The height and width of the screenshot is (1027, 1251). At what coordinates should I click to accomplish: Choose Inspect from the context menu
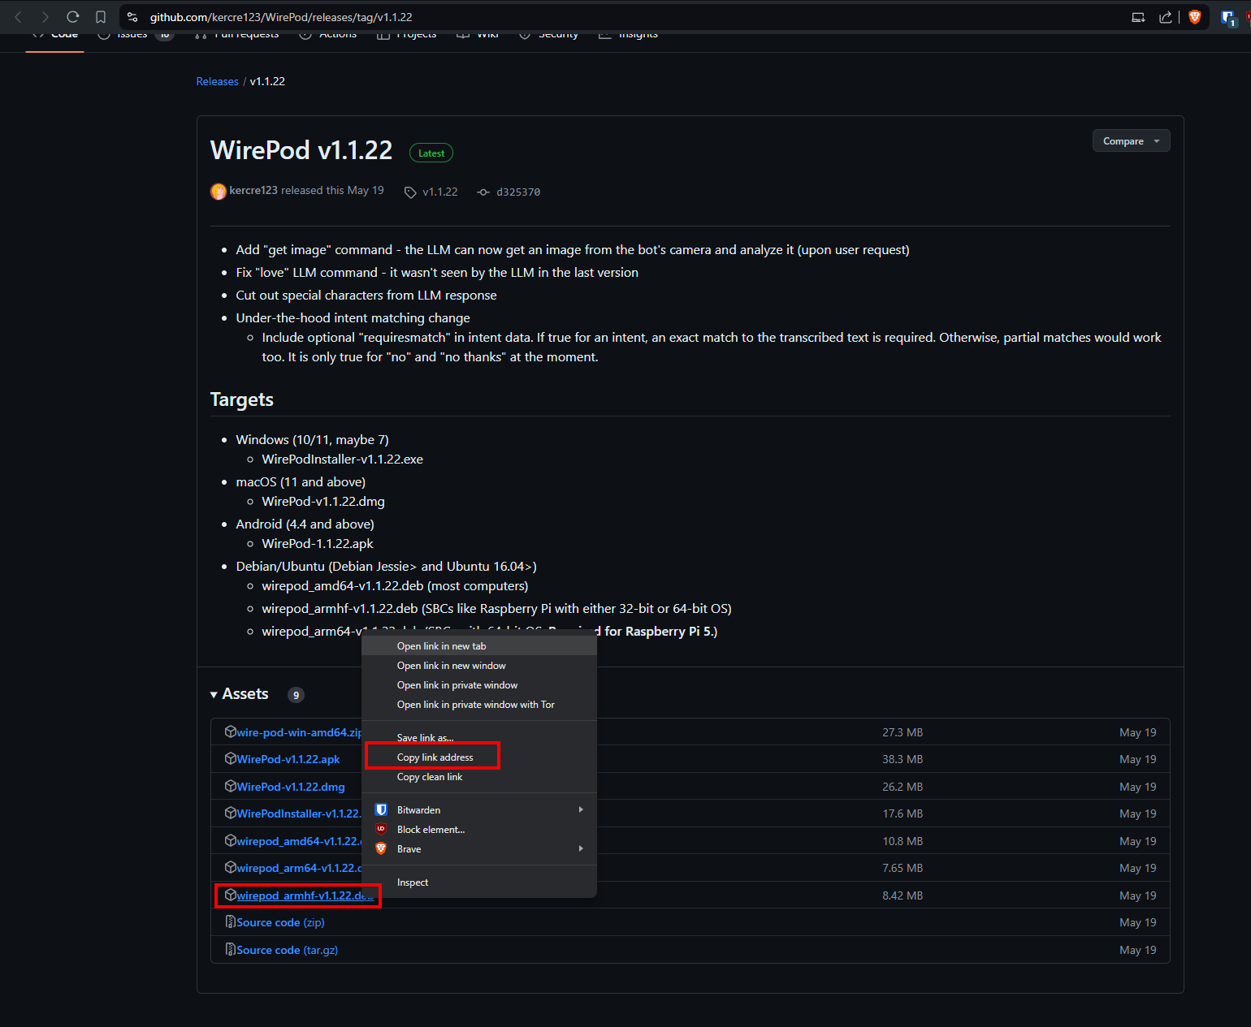pos(479,882)
